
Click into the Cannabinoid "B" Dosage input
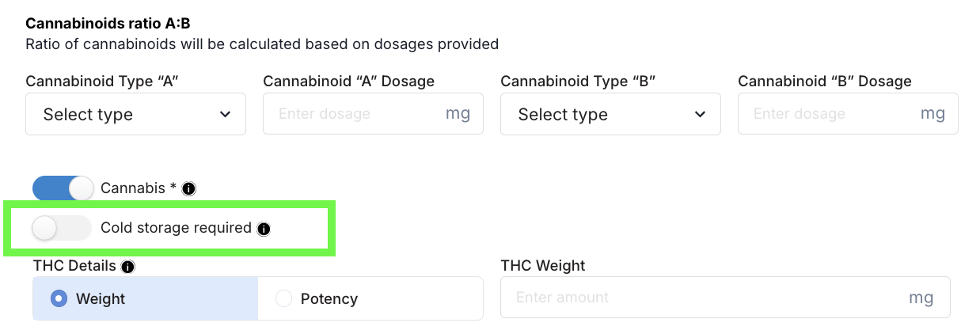click(x=831, y=114)
